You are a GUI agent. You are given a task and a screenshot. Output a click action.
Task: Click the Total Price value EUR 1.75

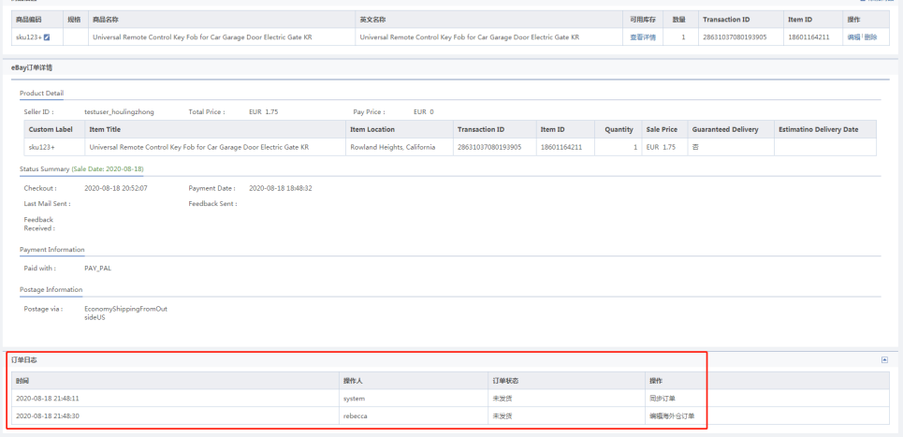263,111
